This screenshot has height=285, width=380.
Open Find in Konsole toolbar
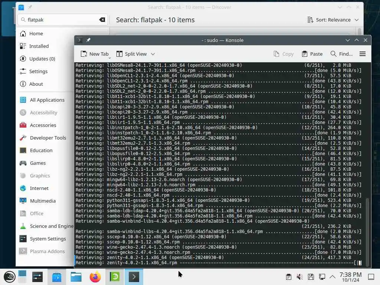[341, 54]
